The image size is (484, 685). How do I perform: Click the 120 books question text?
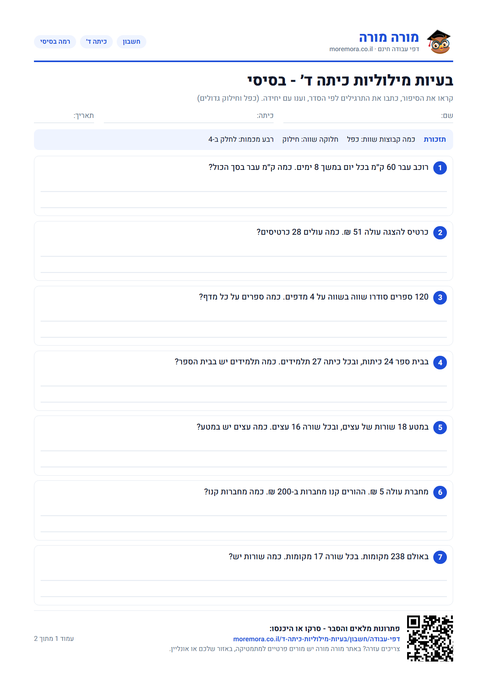coord(314,297)
